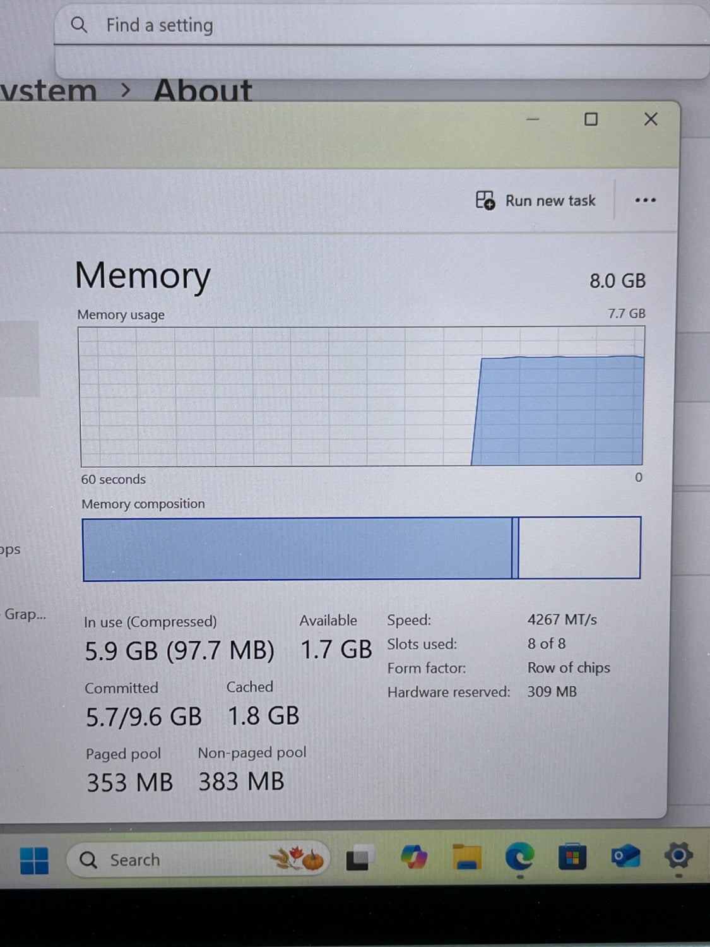
Task: Open the Windows Start menu
Action: click(x=34, y=860)
